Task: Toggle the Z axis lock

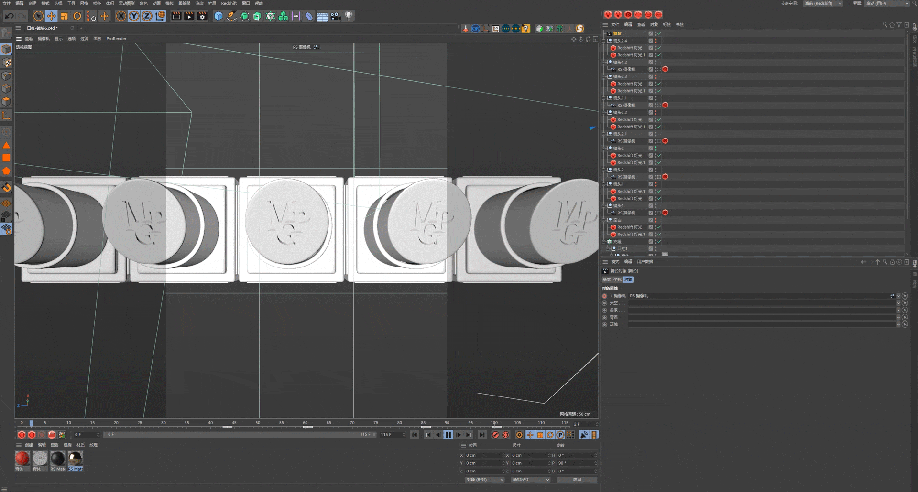Action: (x=147, y=16)
